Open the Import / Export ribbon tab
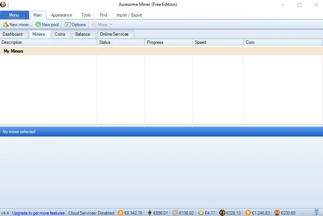Image resolution: width=323 pixels, height=216 pixels. 129,15
